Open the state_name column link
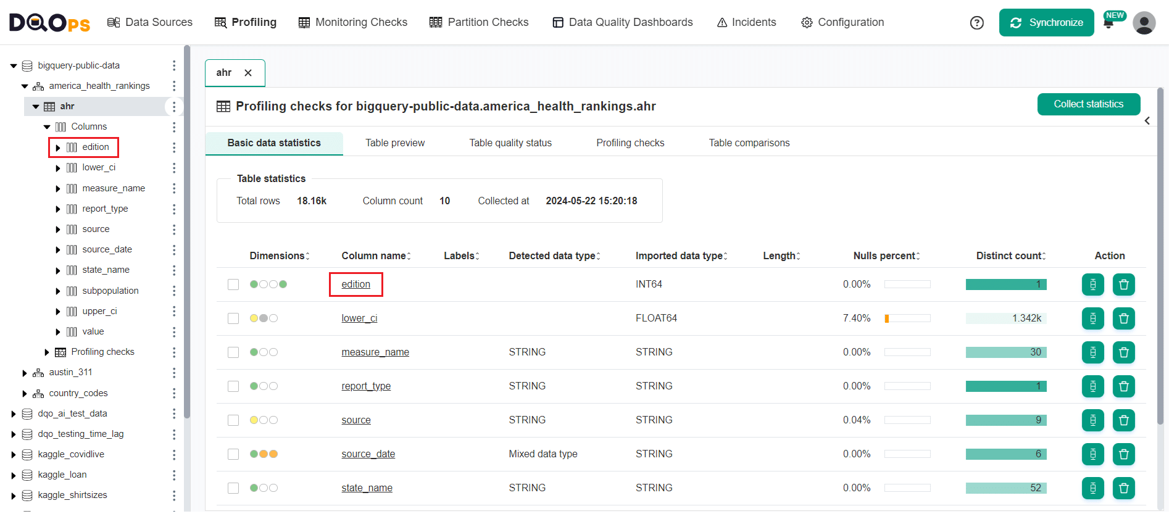Viewport: 1172px width, 519px height. click(367, 488)
